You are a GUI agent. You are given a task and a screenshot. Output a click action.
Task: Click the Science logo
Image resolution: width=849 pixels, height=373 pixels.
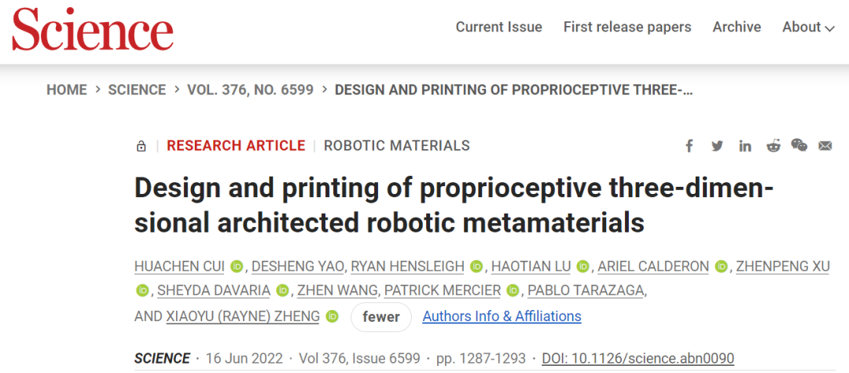(x=93, y=29)
